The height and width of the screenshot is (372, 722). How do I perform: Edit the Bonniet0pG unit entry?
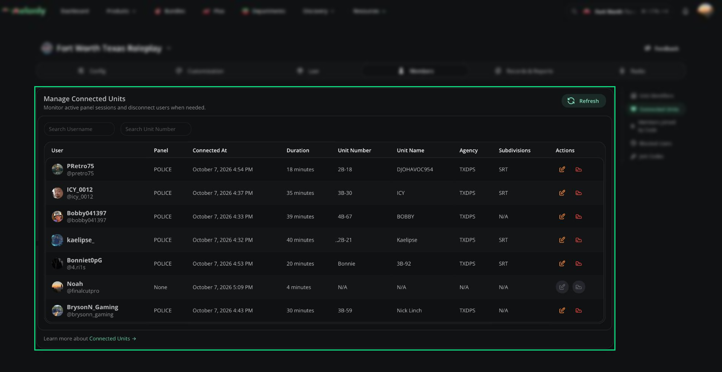pos(562,263)
